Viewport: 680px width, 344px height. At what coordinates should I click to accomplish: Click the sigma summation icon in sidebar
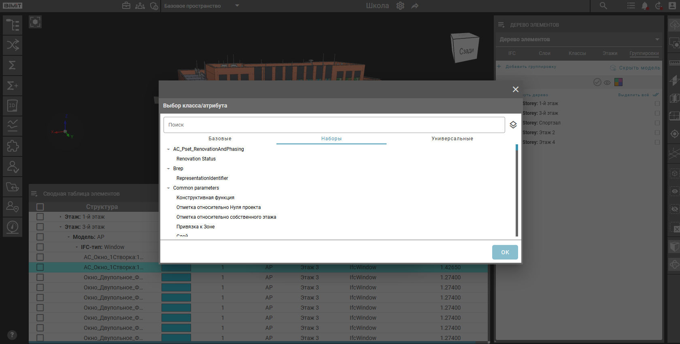pyautogui.click(x=13, y=65)
